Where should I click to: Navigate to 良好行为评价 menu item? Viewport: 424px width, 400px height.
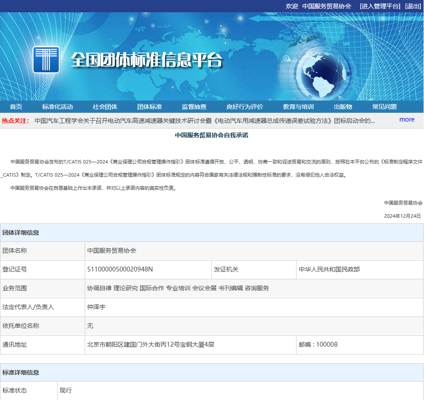click(x=245, y=107)
